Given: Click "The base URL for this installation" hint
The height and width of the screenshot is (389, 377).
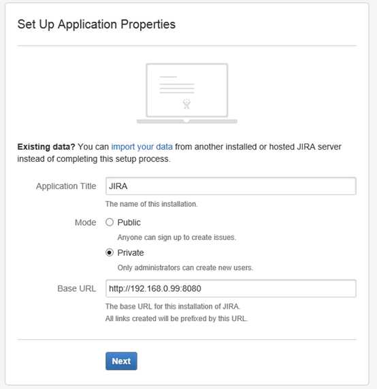Looking at the screenshot, I should [x=173, y=307].
